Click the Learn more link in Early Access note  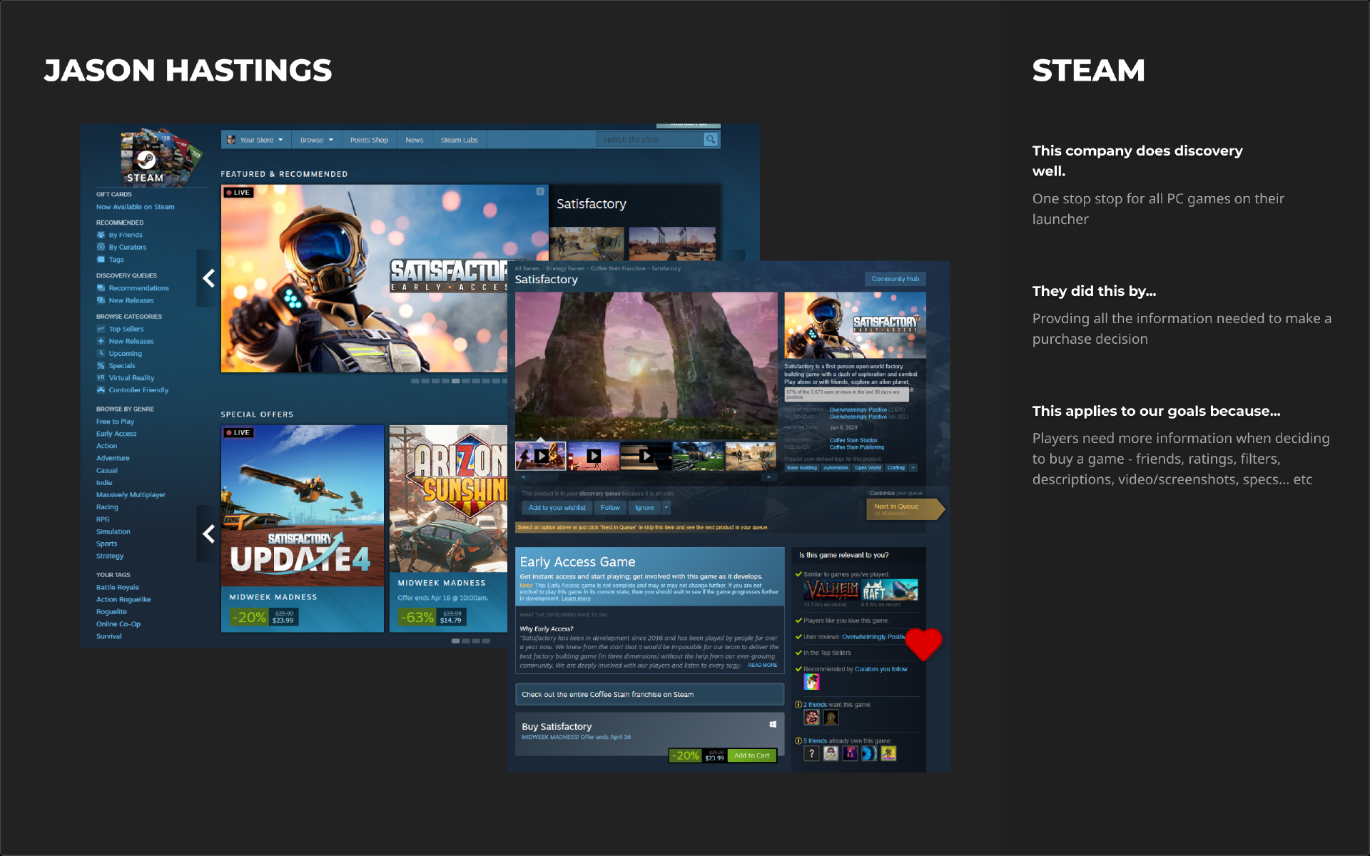[x=576, y=598]
